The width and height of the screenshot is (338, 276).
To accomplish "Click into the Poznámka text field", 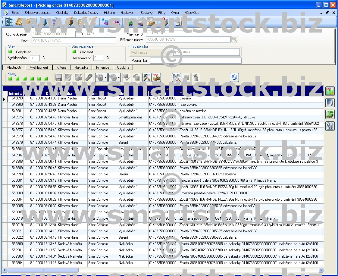I will coord(195,61).
